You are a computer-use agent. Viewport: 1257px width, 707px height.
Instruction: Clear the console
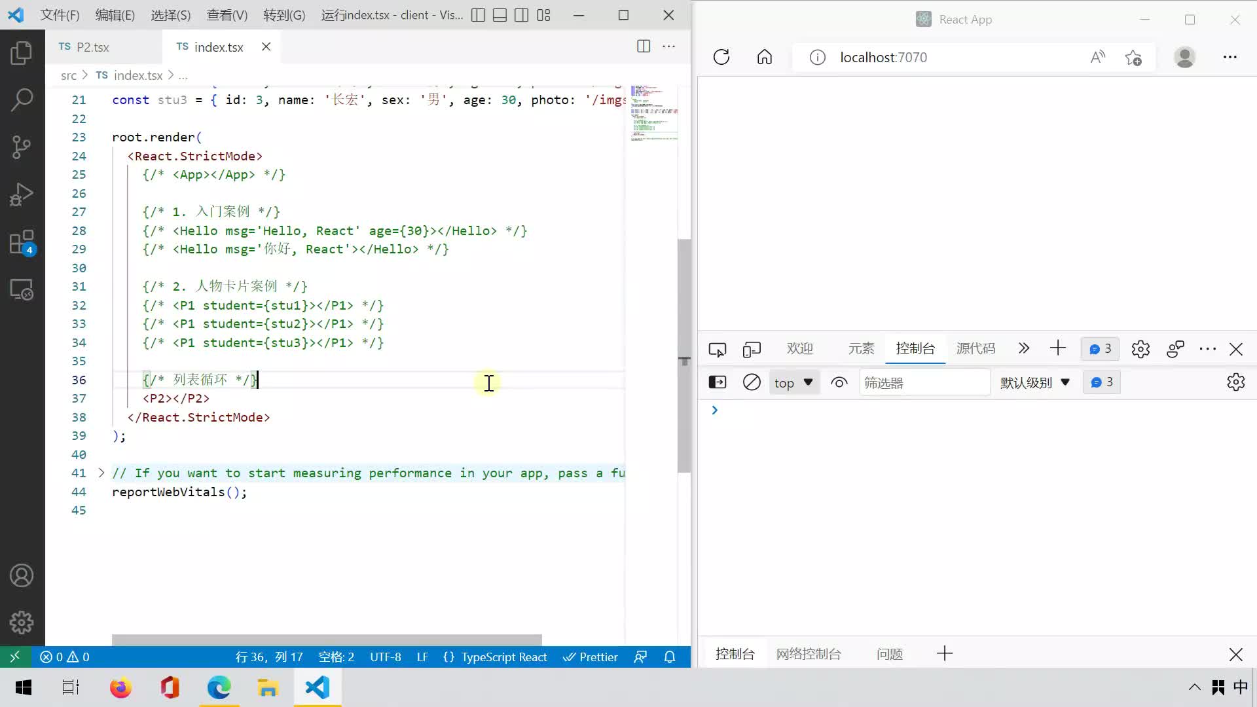coord(752,382)
